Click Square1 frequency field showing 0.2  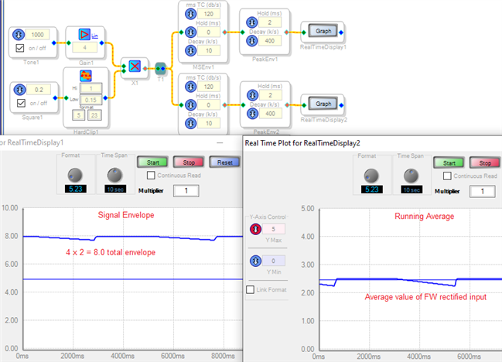click(x=39, y=90)
